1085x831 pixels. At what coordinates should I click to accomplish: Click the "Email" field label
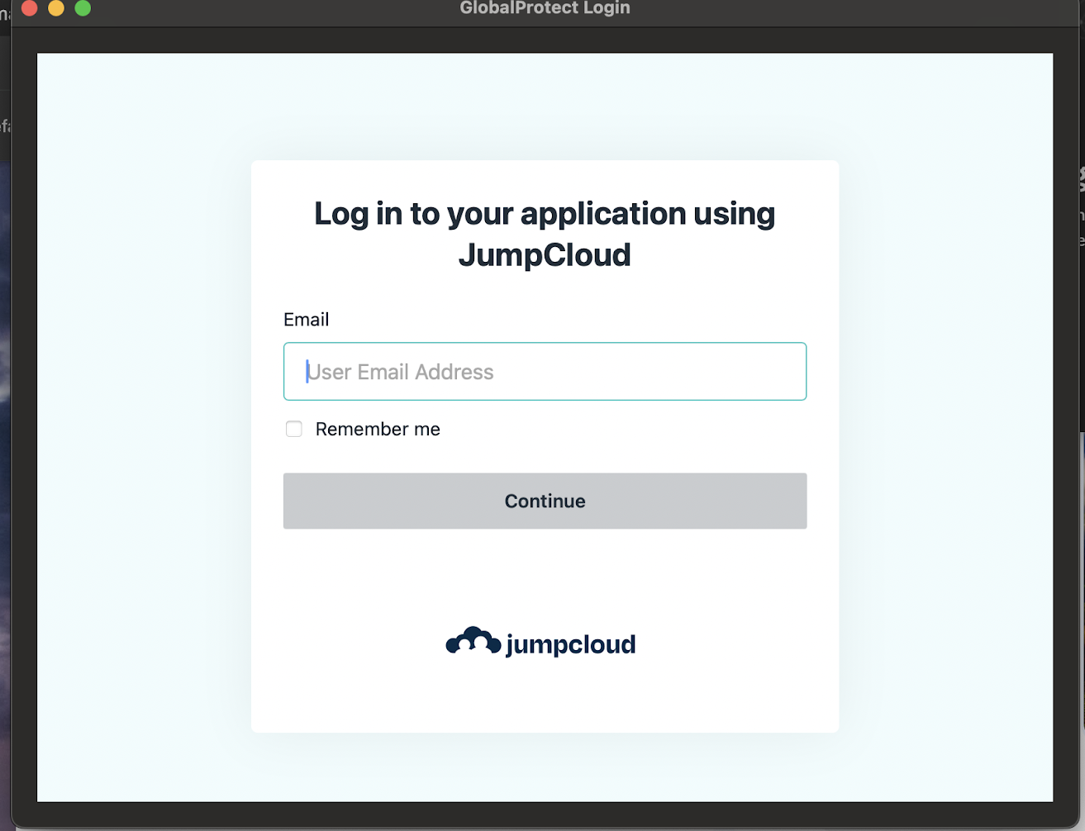click(x=306, y=320)
